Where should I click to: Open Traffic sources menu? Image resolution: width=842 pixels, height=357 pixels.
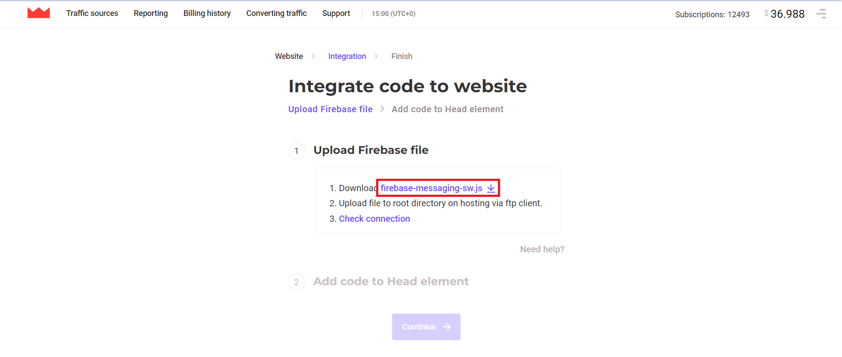click(x=92, y=13)
